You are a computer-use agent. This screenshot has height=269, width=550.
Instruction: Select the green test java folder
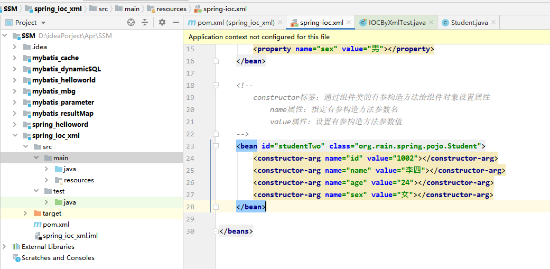click(x=70, y=202)
